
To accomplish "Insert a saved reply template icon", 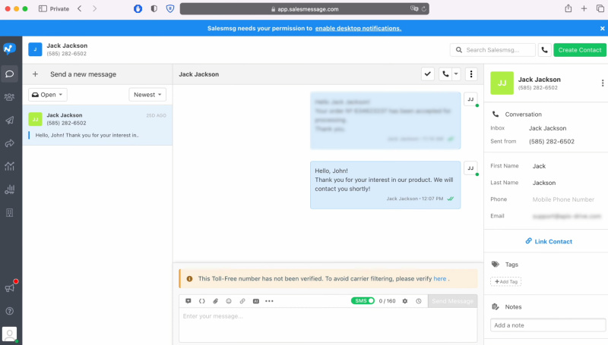I will [188, 301].
